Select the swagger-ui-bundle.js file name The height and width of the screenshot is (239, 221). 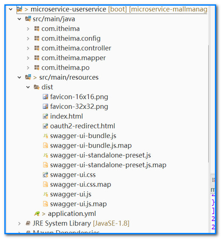pyautogui.click(x=83, y=136)
